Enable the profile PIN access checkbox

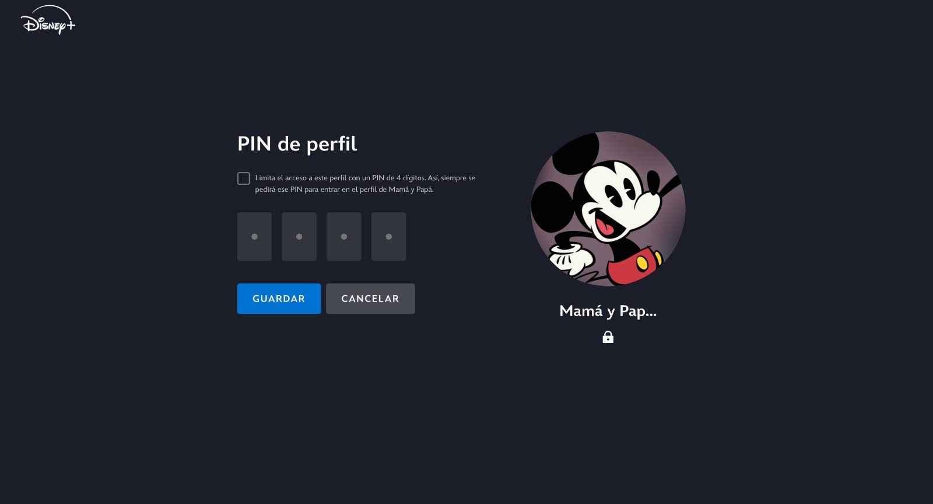[244, 178]
